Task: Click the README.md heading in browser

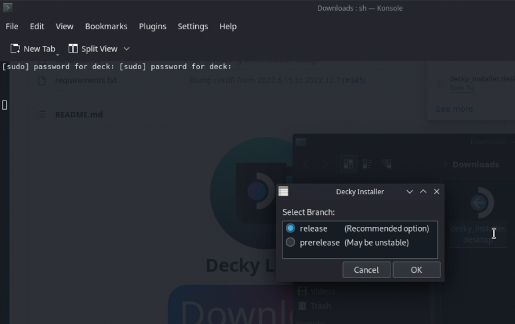Action: pos(79,114)
